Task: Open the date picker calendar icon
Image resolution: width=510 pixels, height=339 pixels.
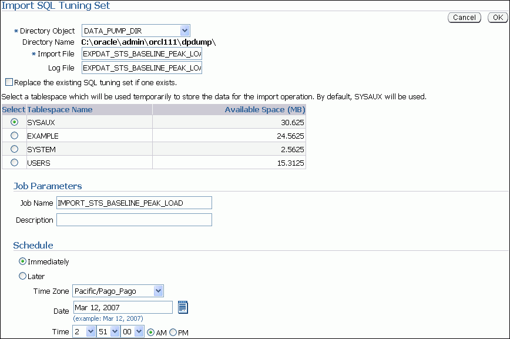Action: (x=183, y=307)
